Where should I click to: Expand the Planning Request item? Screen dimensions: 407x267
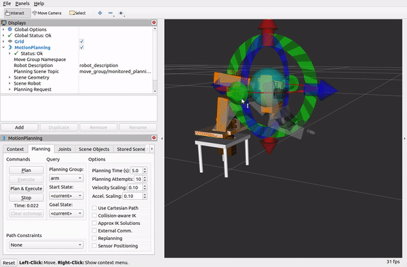[x=9, y=89]
